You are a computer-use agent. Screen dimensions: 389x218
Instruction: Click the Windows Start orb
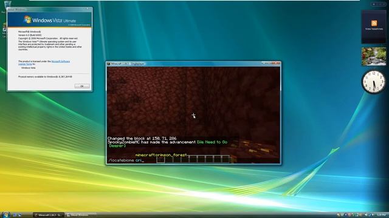pos(5,214)
